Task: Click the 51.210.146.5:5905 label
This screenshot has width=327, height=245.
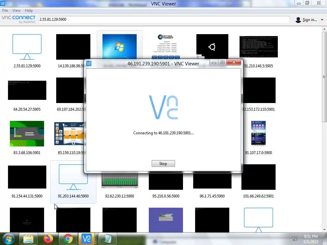Action: [x=259, y=66]
